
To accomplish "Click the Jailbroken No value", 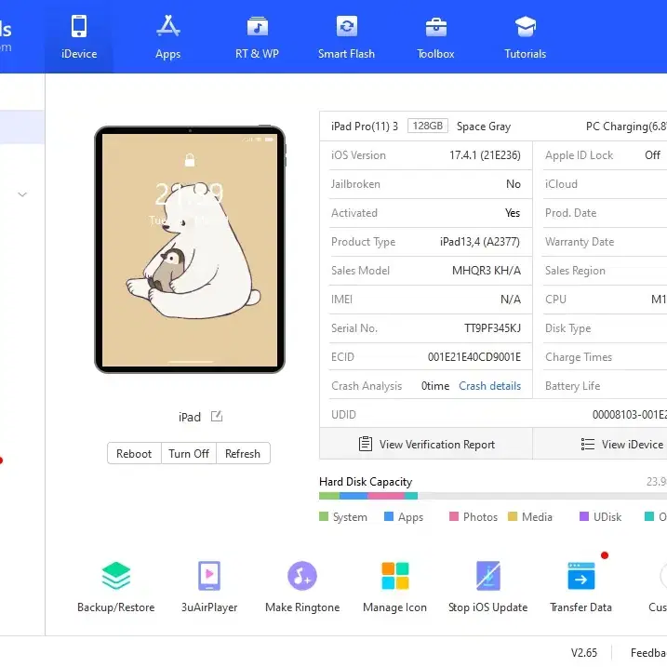I will 514,184.
